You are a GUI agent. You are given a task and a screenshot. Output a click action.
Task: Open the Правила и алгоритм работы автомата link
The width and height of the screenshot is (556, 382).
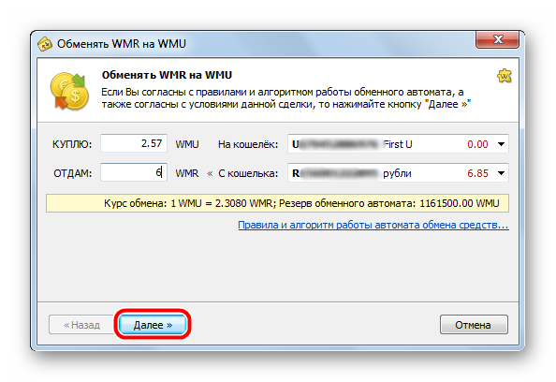point(373,225)
